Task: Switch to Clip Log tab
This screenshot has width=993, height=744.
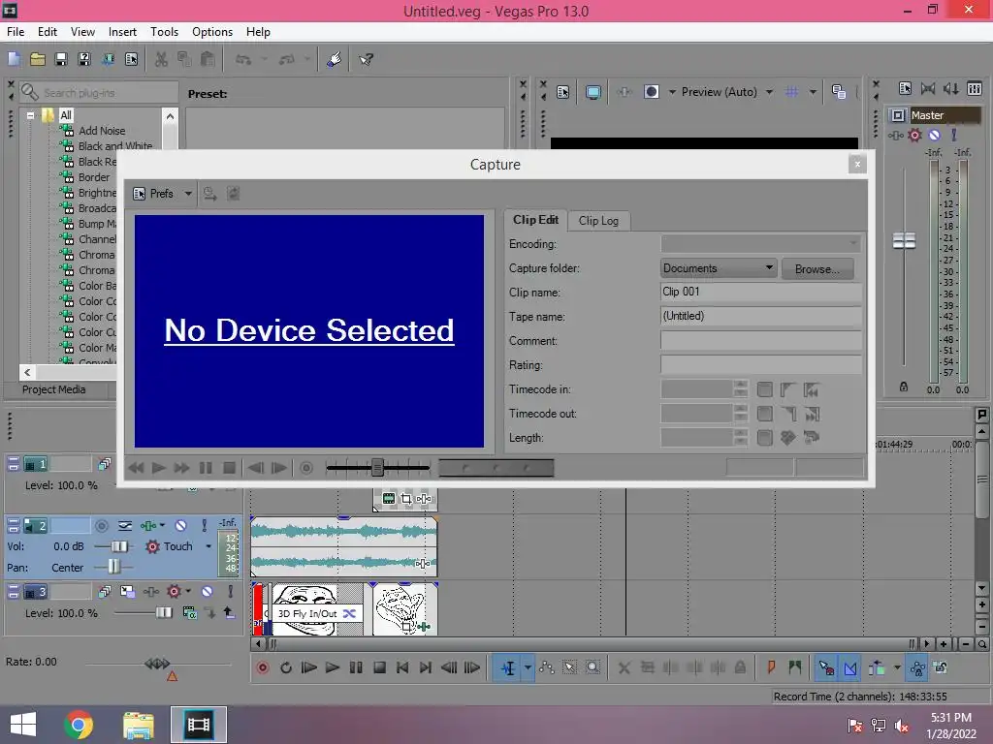Action: 597,221
